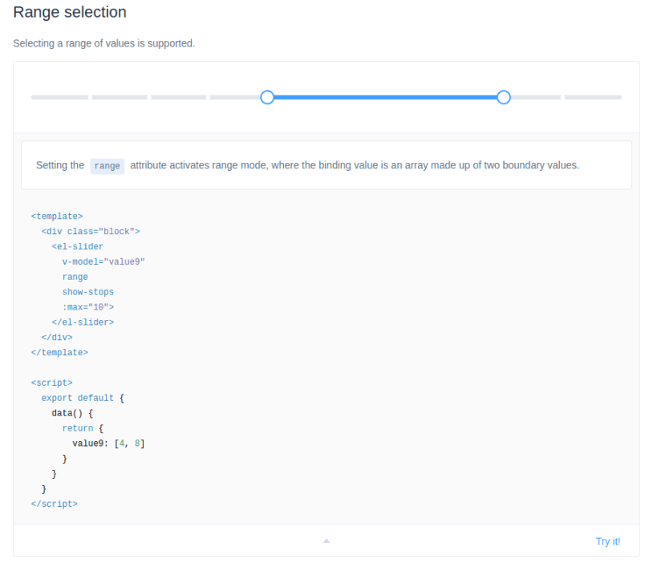Click the right range slider handle

504,98
